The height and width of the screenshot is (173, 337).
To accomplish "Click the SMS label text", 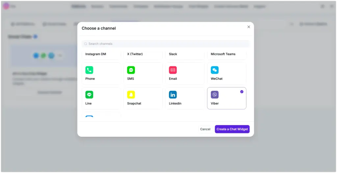I will tap(130, 79).
